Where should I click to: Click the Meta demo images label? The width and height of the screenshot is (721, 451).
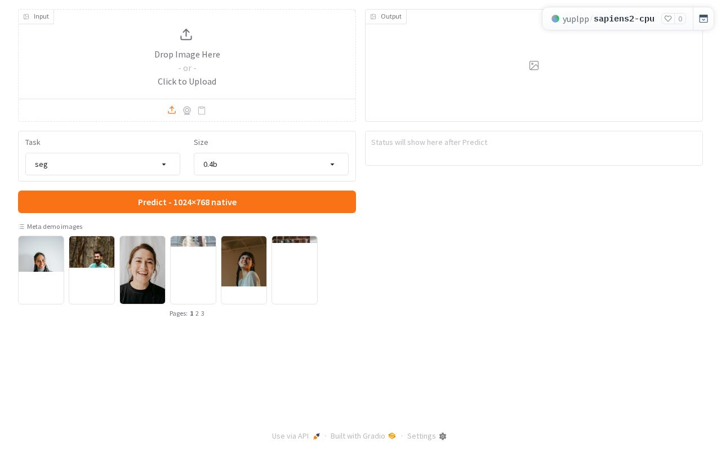point(55,227)
